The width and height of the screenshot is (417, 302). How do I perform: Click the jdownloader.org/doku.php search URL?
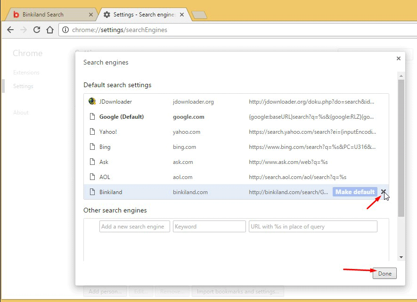311,102
